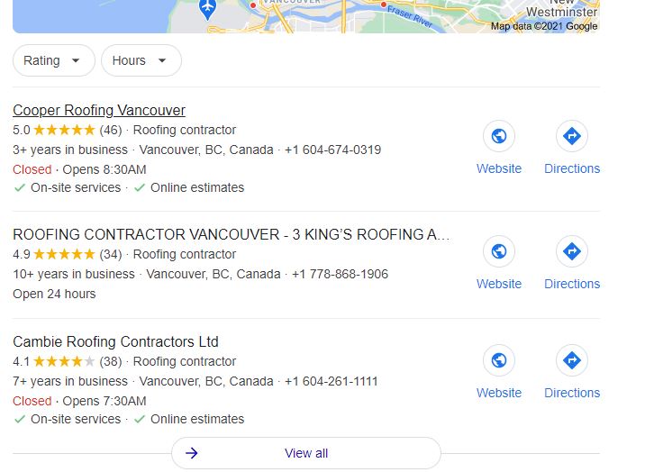Click the Cambie Roofing 4.1 star rating
Image resolution: width=645 pixels, height=472 pixels.
click(x=64, y=361)
